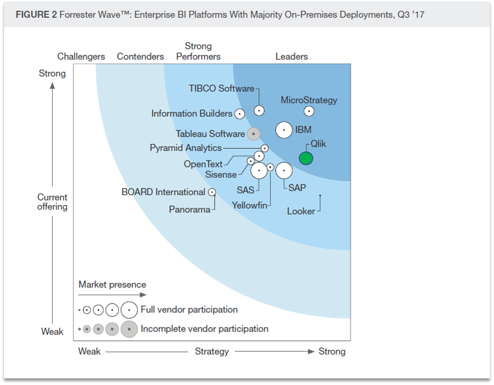The width and height of the screenshot is (494, 385).
Task: Click the green Qlik bubble
Action: click(x=305, y=158)
